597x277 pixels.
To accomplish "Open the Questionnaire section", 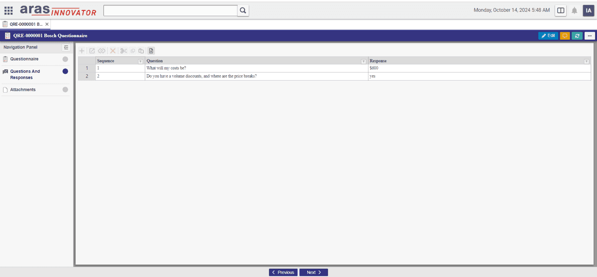I will click(x=24, y=59).
